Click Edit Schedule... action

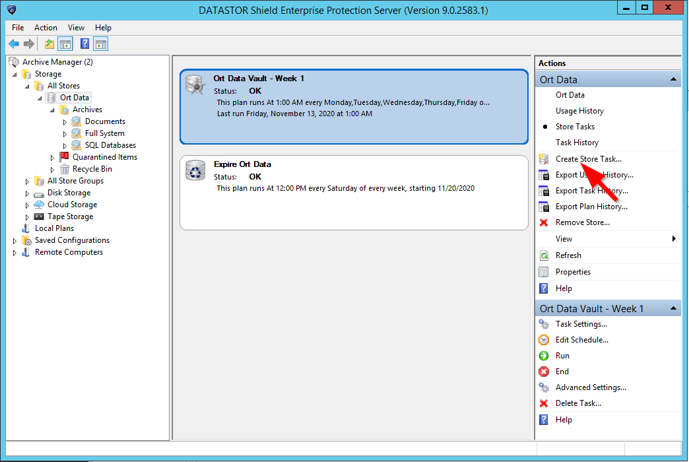point(582,340)
